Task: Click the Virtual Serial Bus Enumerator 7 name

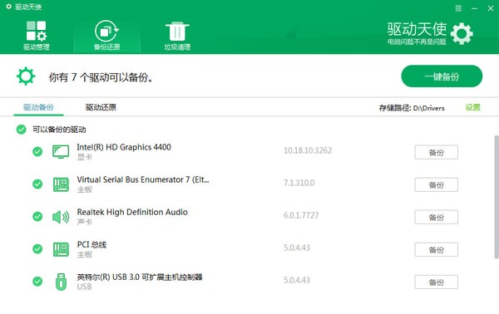Action: click(x=143, y=179)
